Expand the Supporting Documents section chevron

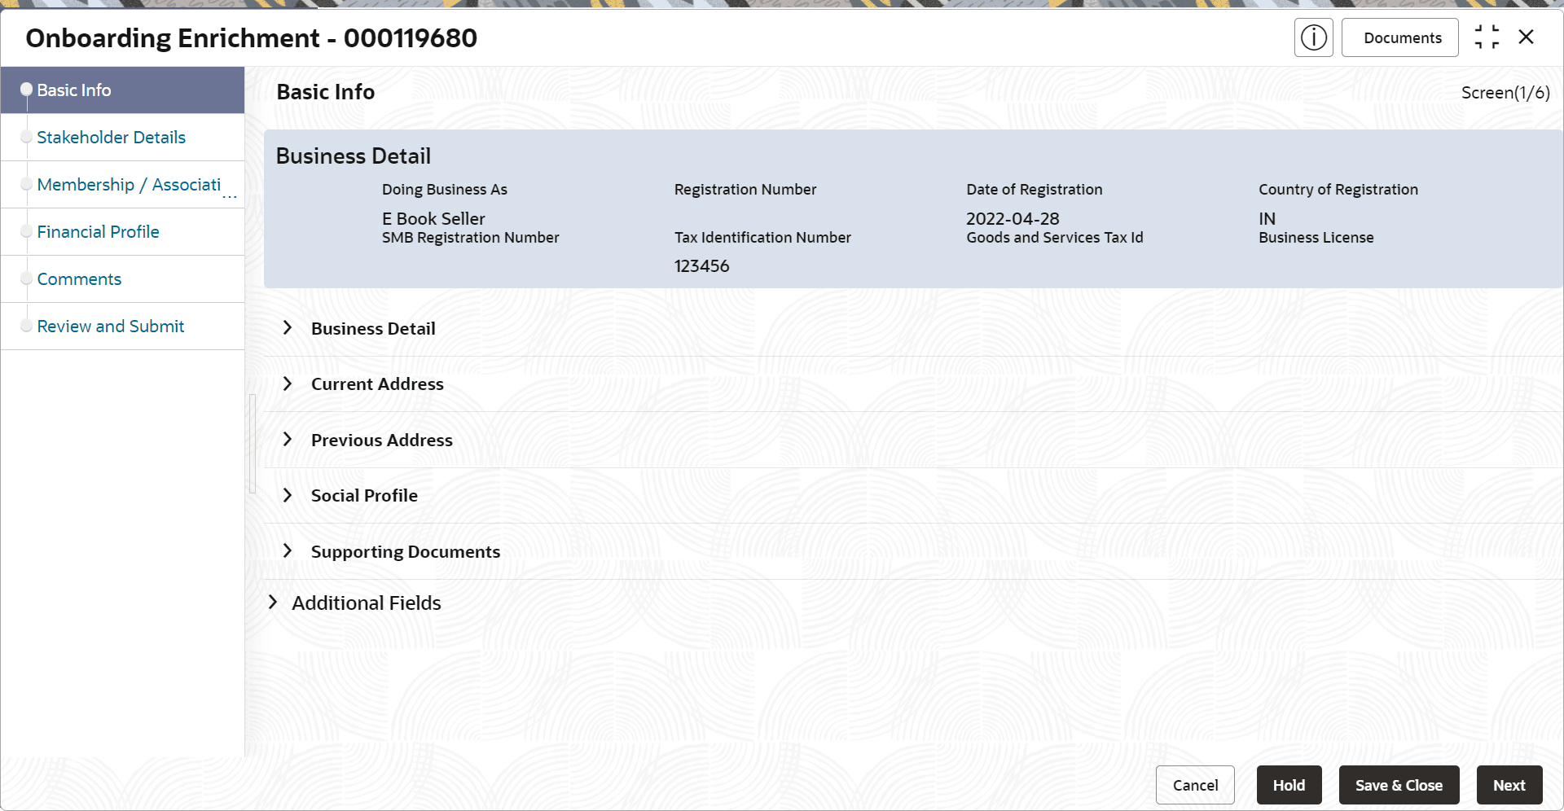[x=288, y=551]
